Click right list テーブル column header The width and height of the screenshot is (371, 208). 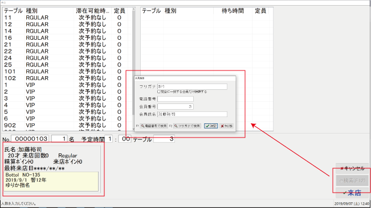click(x=152, y=11)
